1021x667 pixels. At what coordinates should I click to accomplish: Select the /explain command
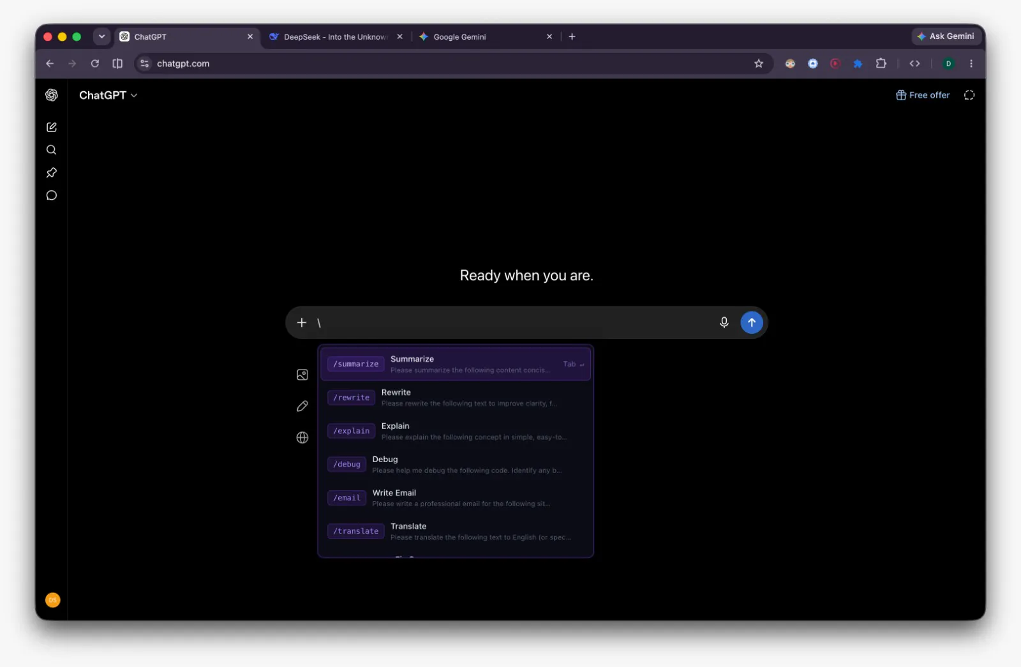pyautogui.click(x=456, y=431)
